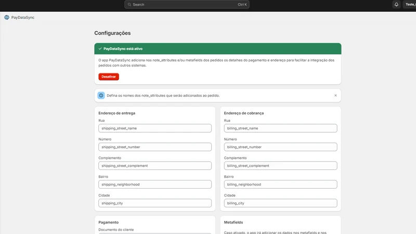The height and width of the screenshot is (234, 416).
Task: Dismiss the note_attributes info banner
Action: click(x=335, y=96)
